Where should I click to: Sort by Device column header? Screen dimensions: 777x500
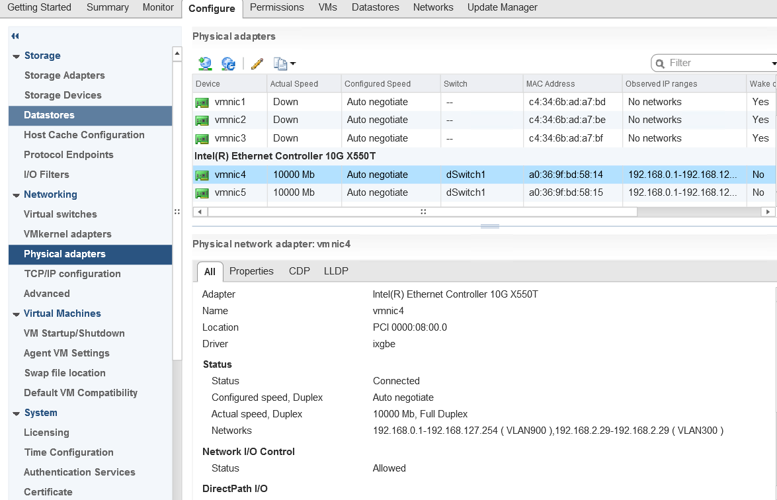(x=229, y=84)
